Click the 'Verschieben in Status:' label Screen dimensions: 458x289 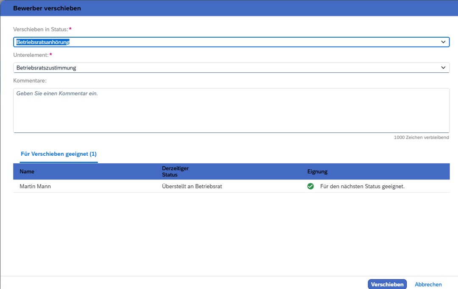tap(41, 29)
